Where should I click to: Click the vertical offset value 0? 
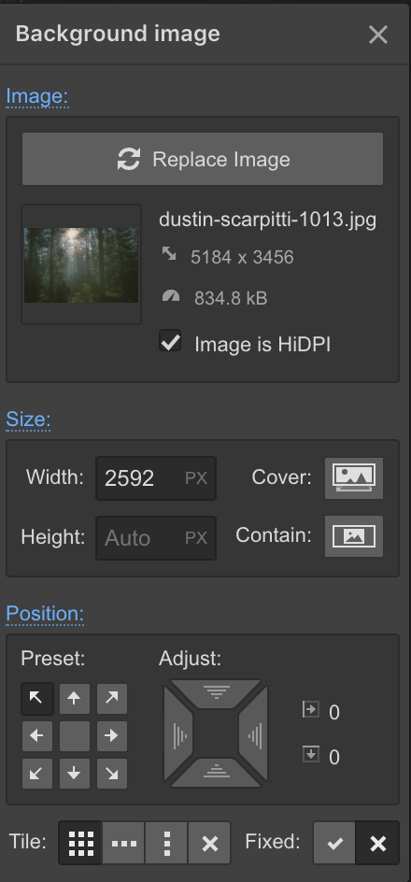pyautogui.click(x=334, y=757)
